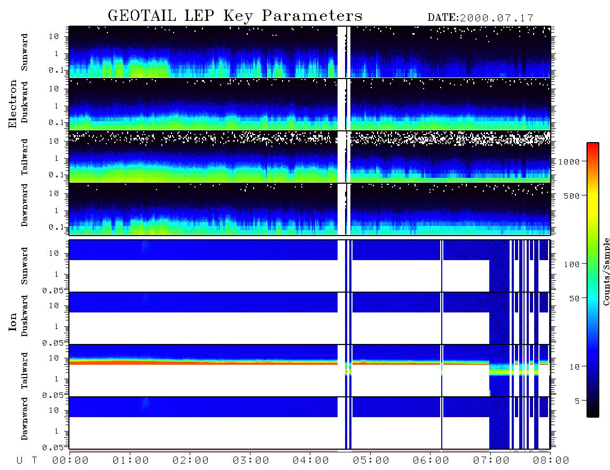Screen dimensions: 610x470
Task: Click the 05:00 time axis label
Action: coord(371,461)
